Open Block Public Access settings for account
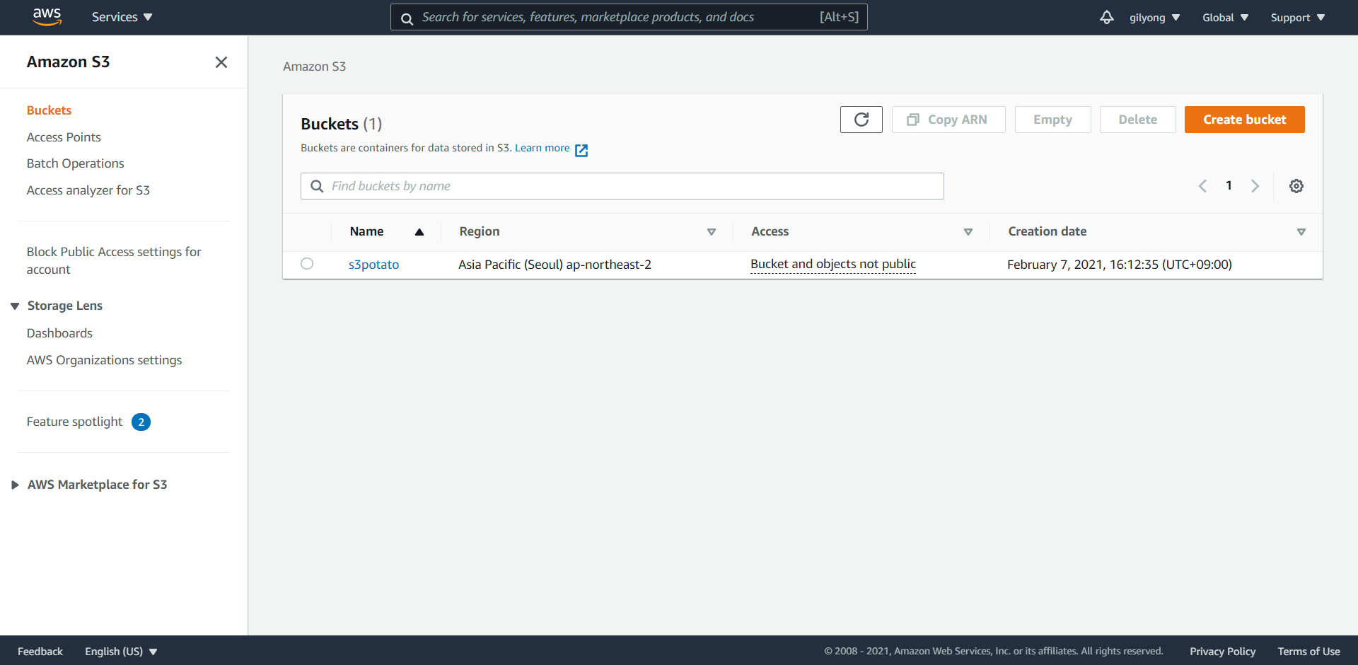Screen dimensions: 1358x665 point(114,260)
